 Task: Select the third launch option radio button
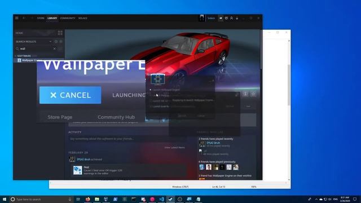pyautogui.click(x=151, y=101)
